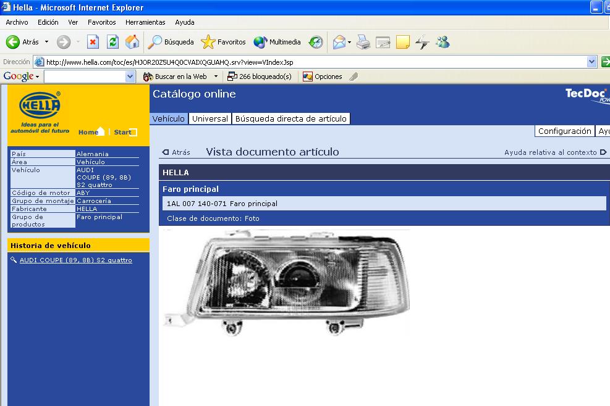Select the Alemania country value
This screenshot has width=610, height=406.
click(x=93, y=154)
